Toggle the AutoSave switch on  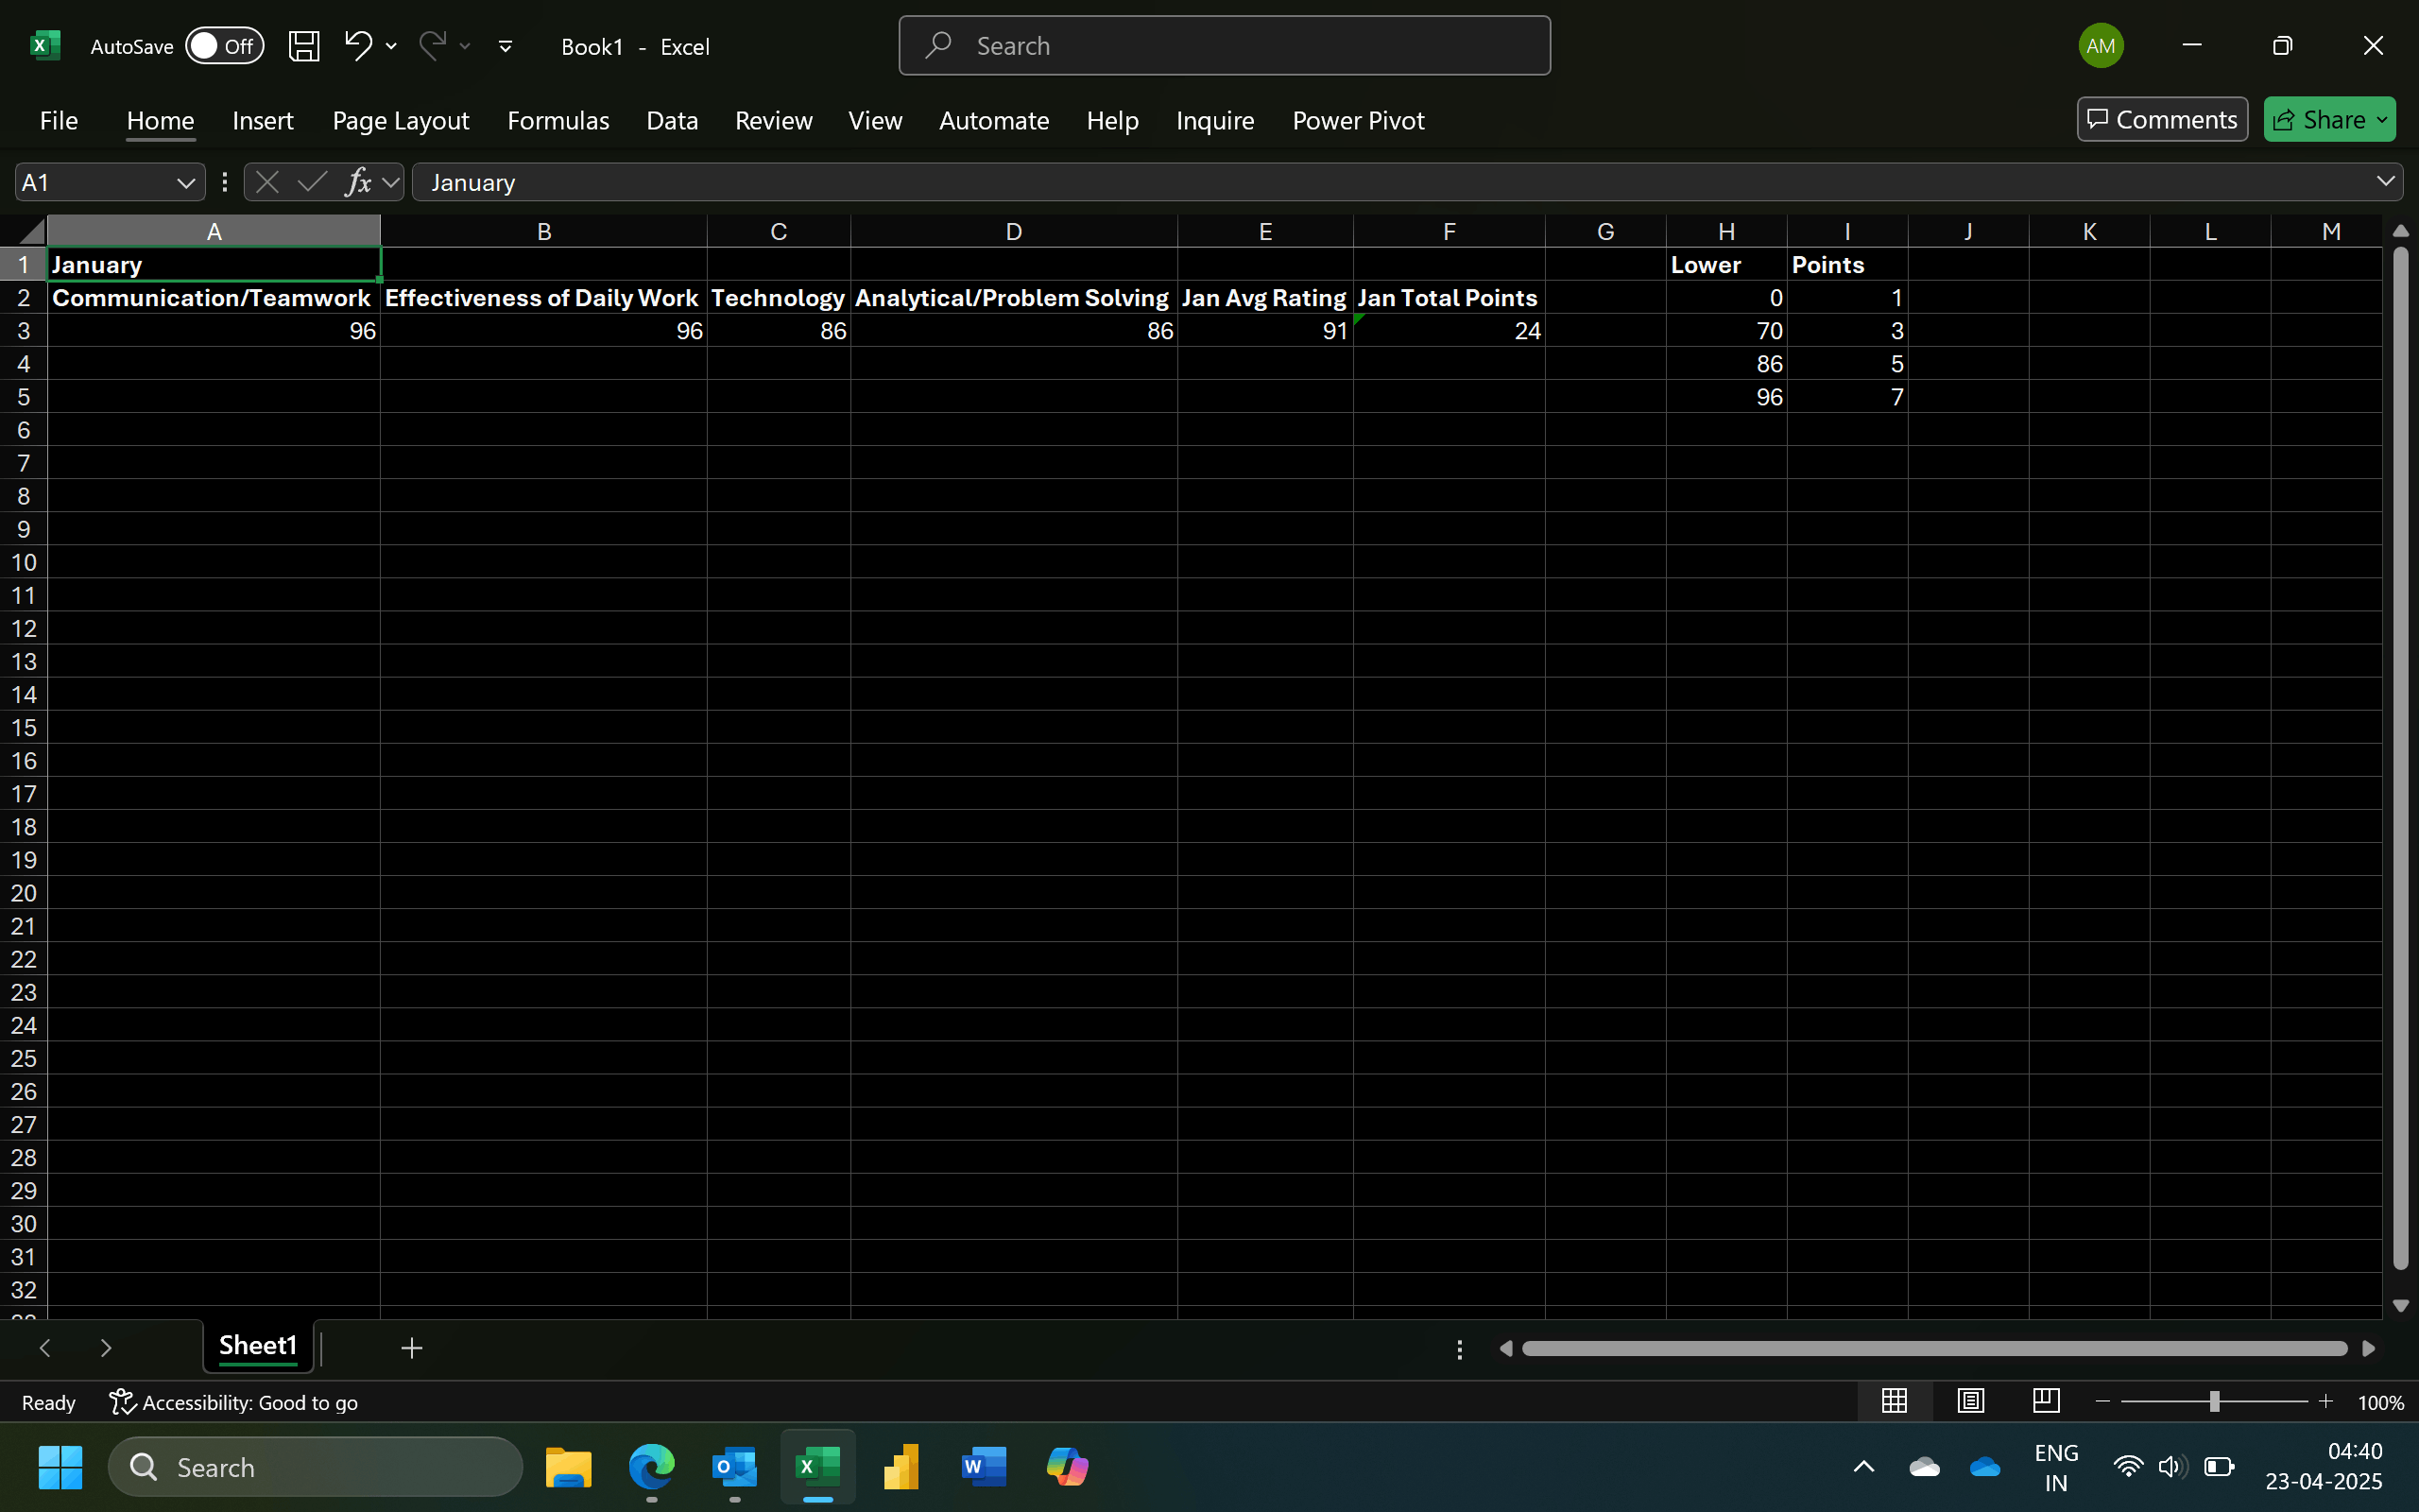pyautogui.click(x=224, y=46)
